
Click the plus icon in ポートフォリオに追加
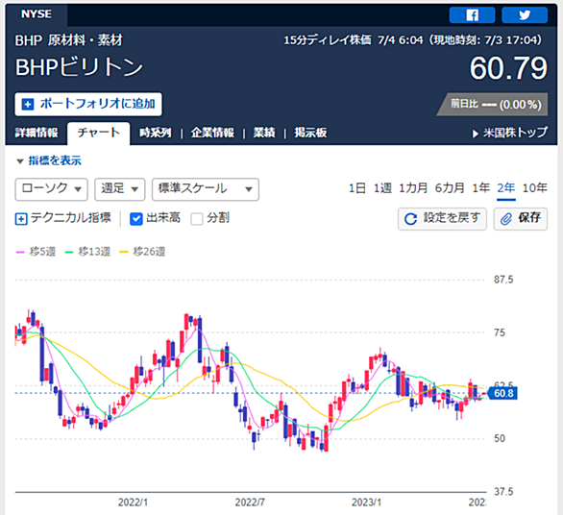(x=28, y=104)
